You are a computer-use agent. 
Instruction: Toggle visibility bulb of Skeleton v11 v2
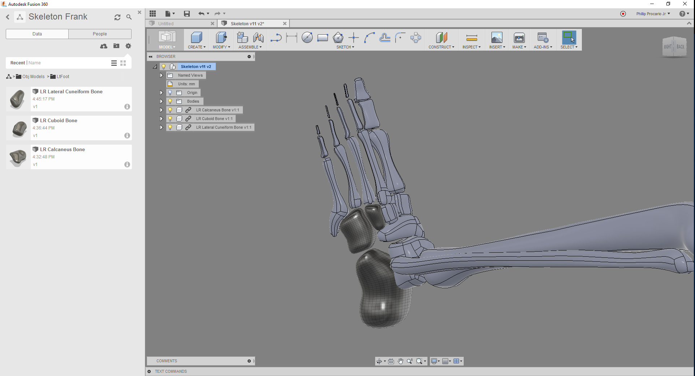point(164,67)
